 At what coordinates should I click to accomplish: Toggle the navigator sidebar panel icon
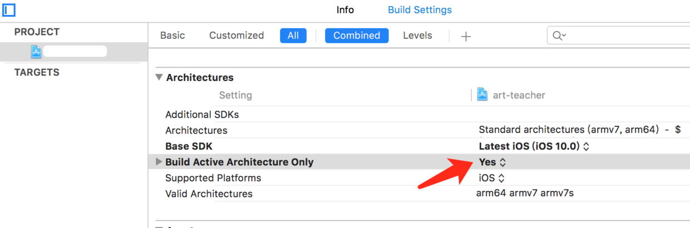point(9,9)
